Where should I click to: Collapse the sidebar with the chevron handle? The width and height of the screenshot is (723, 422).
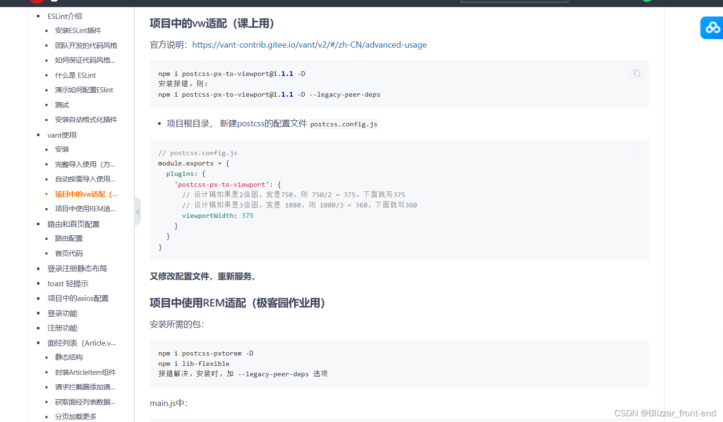click(x=138, y=212)
